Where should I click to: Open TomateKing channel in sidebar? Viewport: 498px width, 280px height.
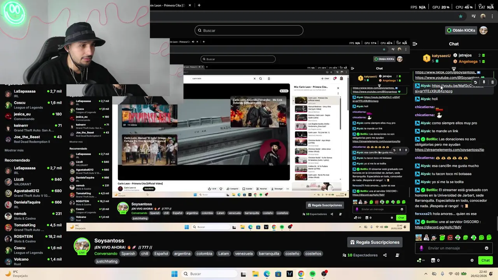click(33, 227)
